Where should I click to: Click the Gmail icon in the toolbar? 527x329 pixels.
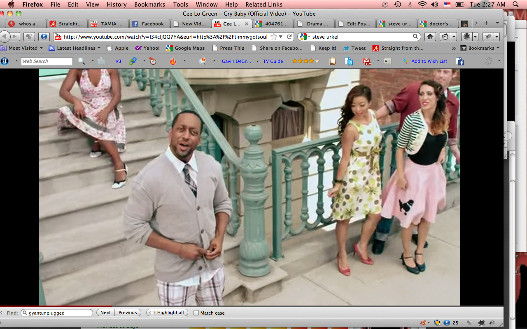coord(366,61)
